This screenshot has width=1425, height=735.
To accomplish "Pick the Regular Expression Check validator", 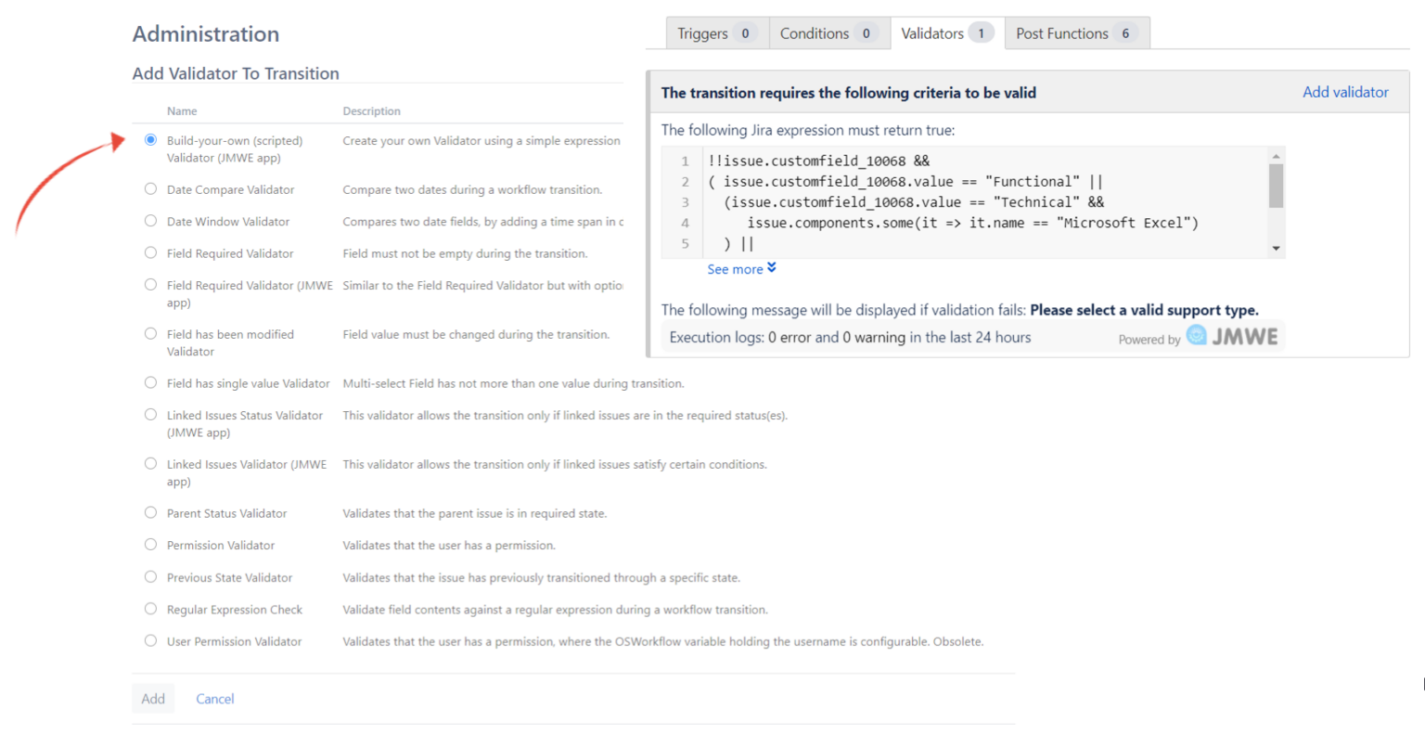I will coord(150,609).
